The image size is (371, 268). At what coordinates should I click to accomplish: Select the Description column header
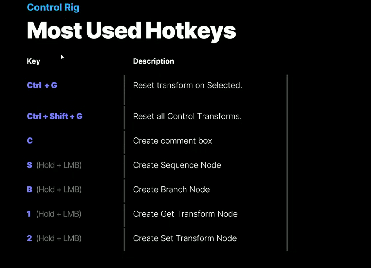click(153, 61)
